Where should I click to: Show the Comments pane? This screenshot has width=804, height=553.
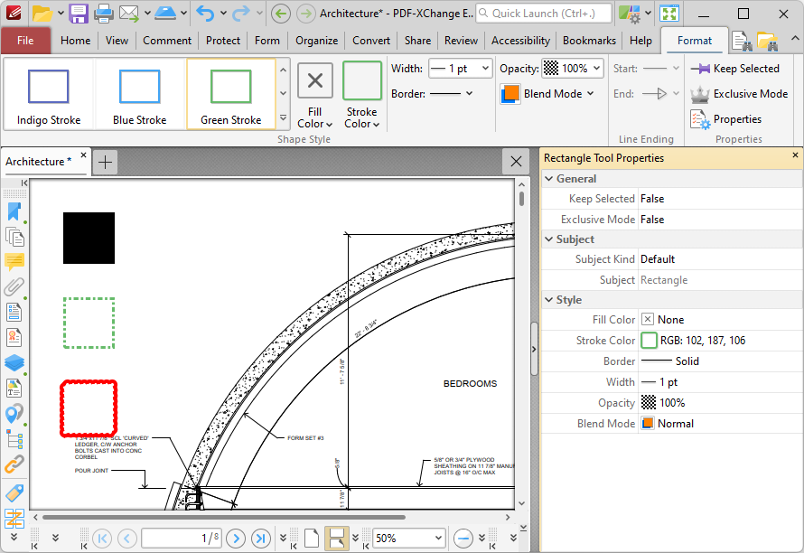[x=14, y=262]
